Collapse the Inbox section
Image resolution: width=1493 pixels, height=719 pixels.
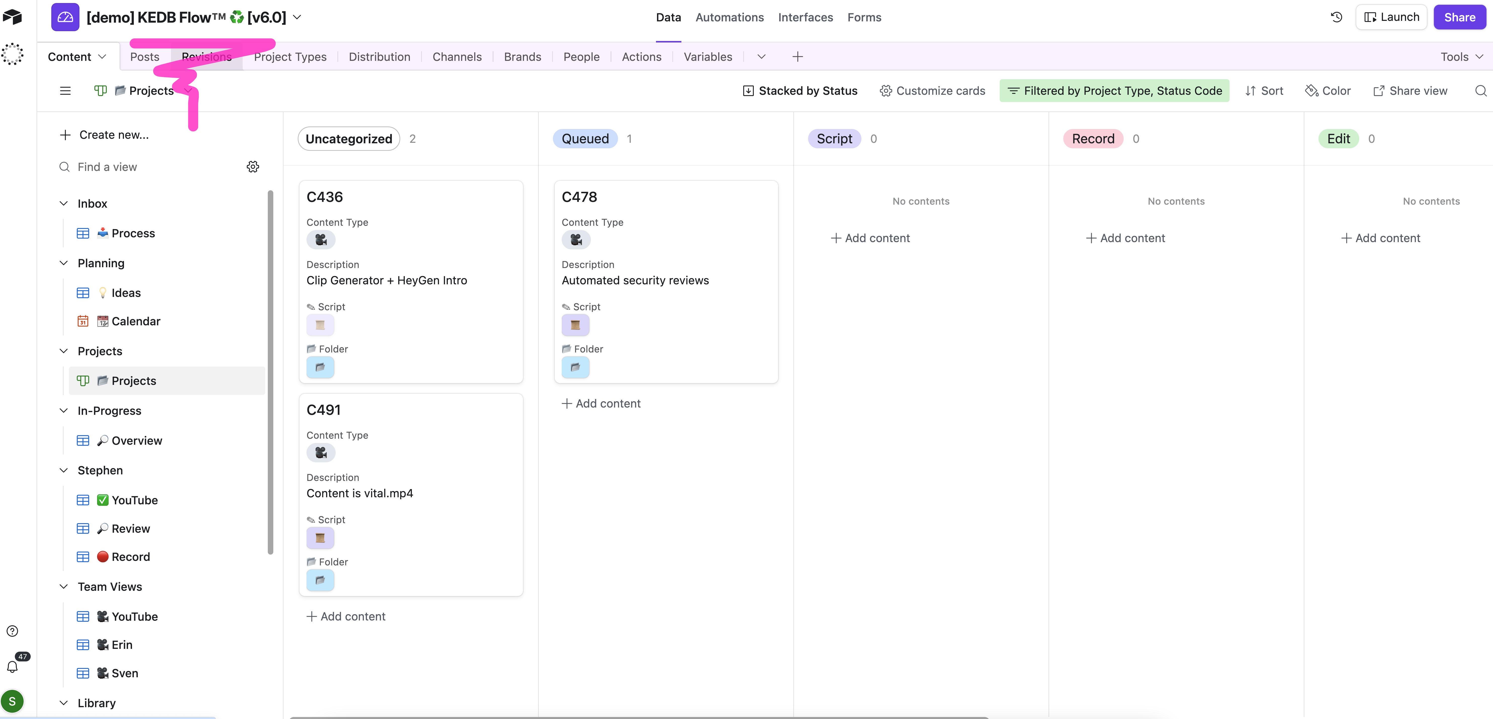coord(63,203)
